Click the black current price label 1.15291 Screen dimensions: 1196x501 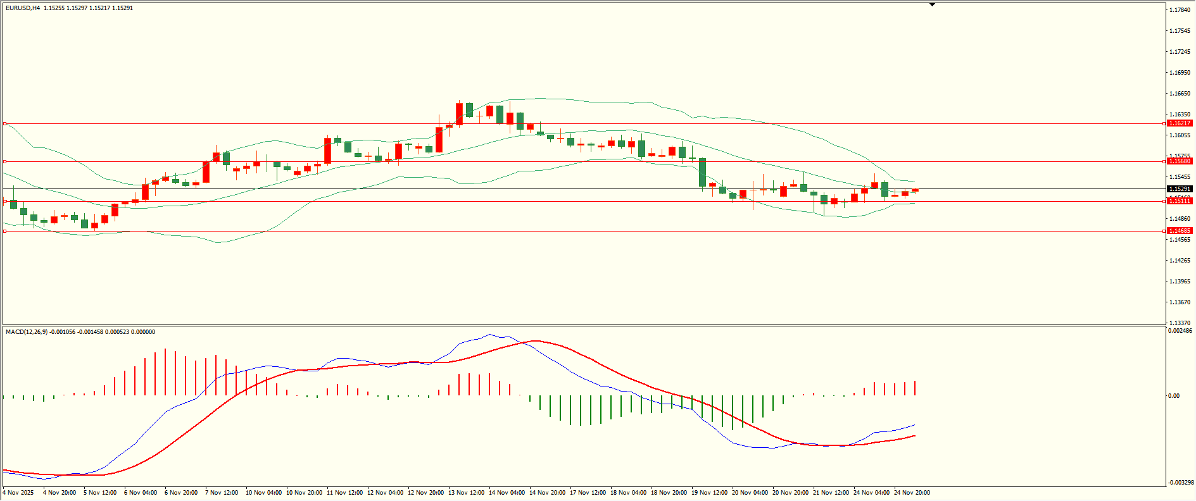coord(1180,189)
